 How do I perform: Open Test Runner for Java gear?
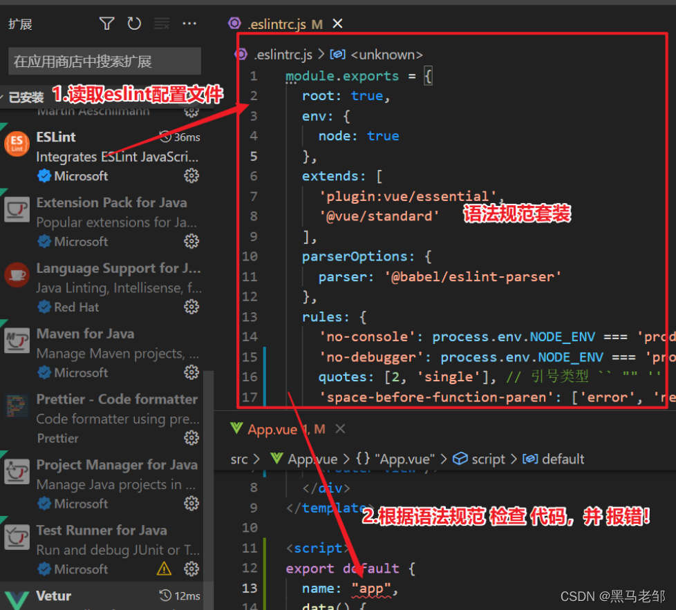[191, 569]
